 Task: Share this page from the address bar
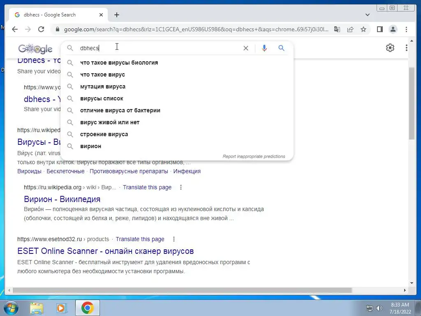click(350, 29)
